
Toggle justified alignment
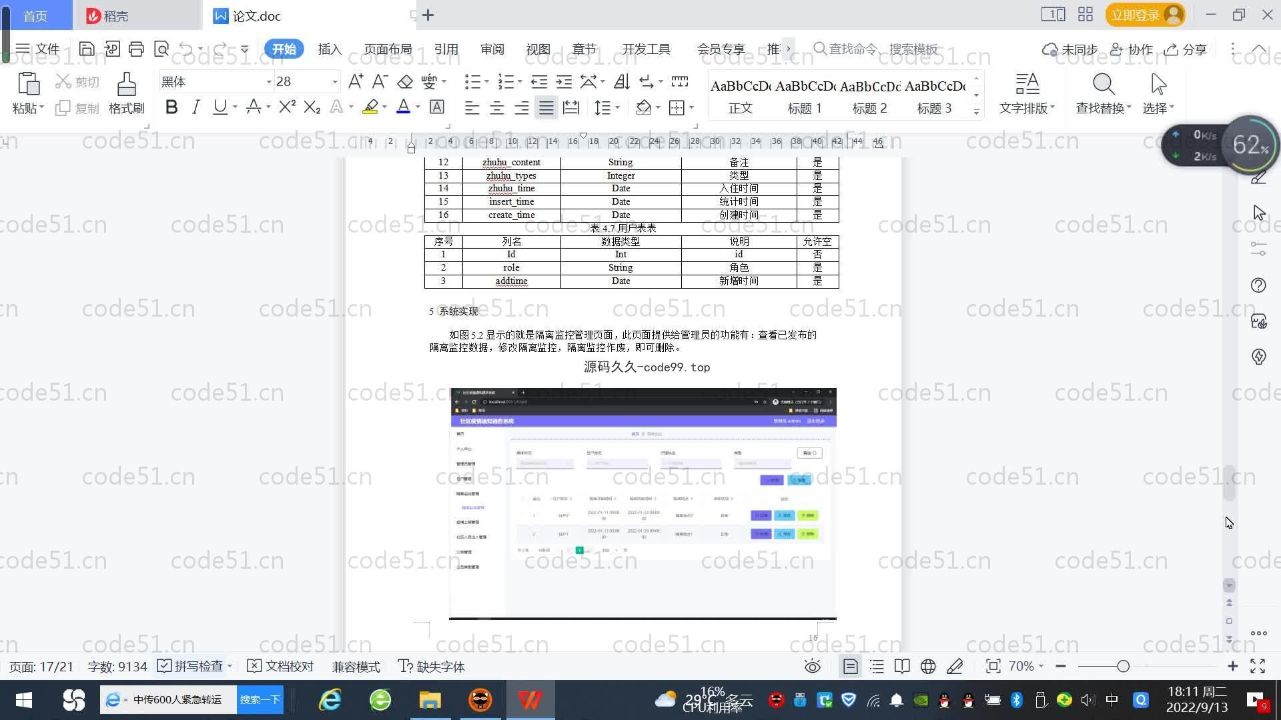tap(546, 107)
